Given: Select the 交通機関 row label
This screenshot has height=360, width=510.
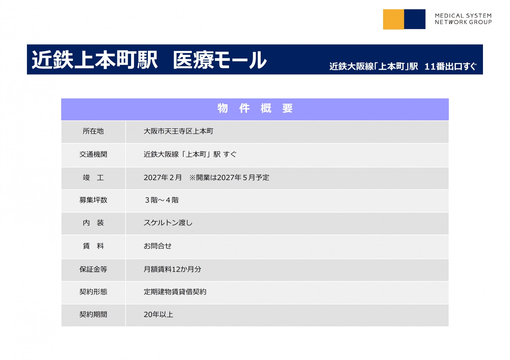Looking at the screenshot, I should 93,155.
